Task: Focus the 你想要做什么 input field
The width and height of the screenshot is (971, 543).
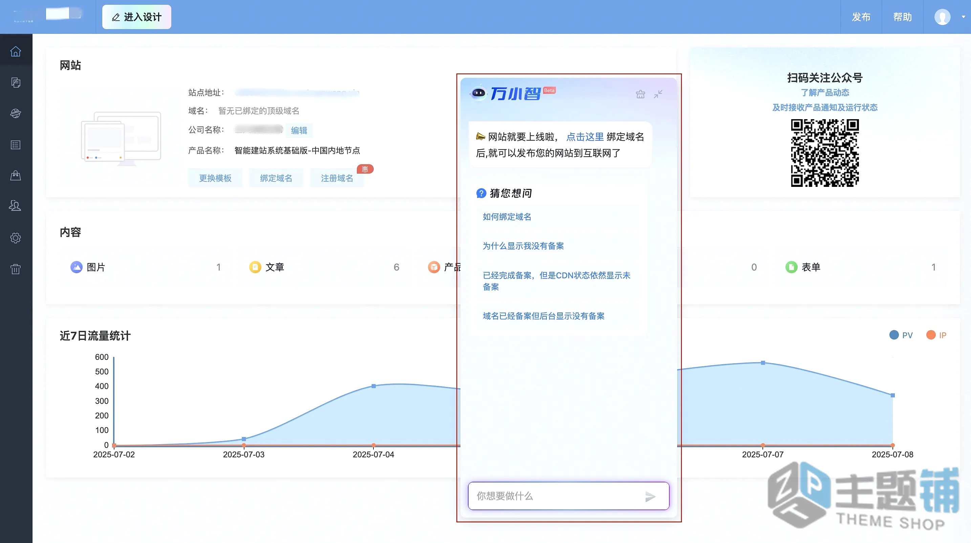Action: (x=568, y=496)
